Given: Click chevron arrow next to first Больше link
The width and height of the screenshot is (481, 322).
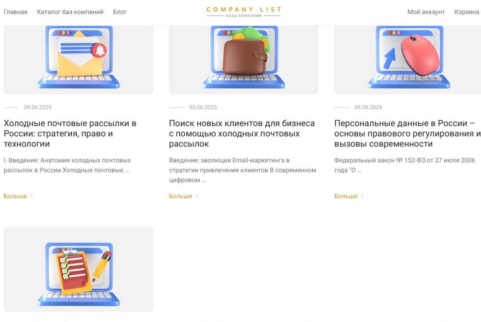Looking at the screenshot, I should (x=31, y=196).
